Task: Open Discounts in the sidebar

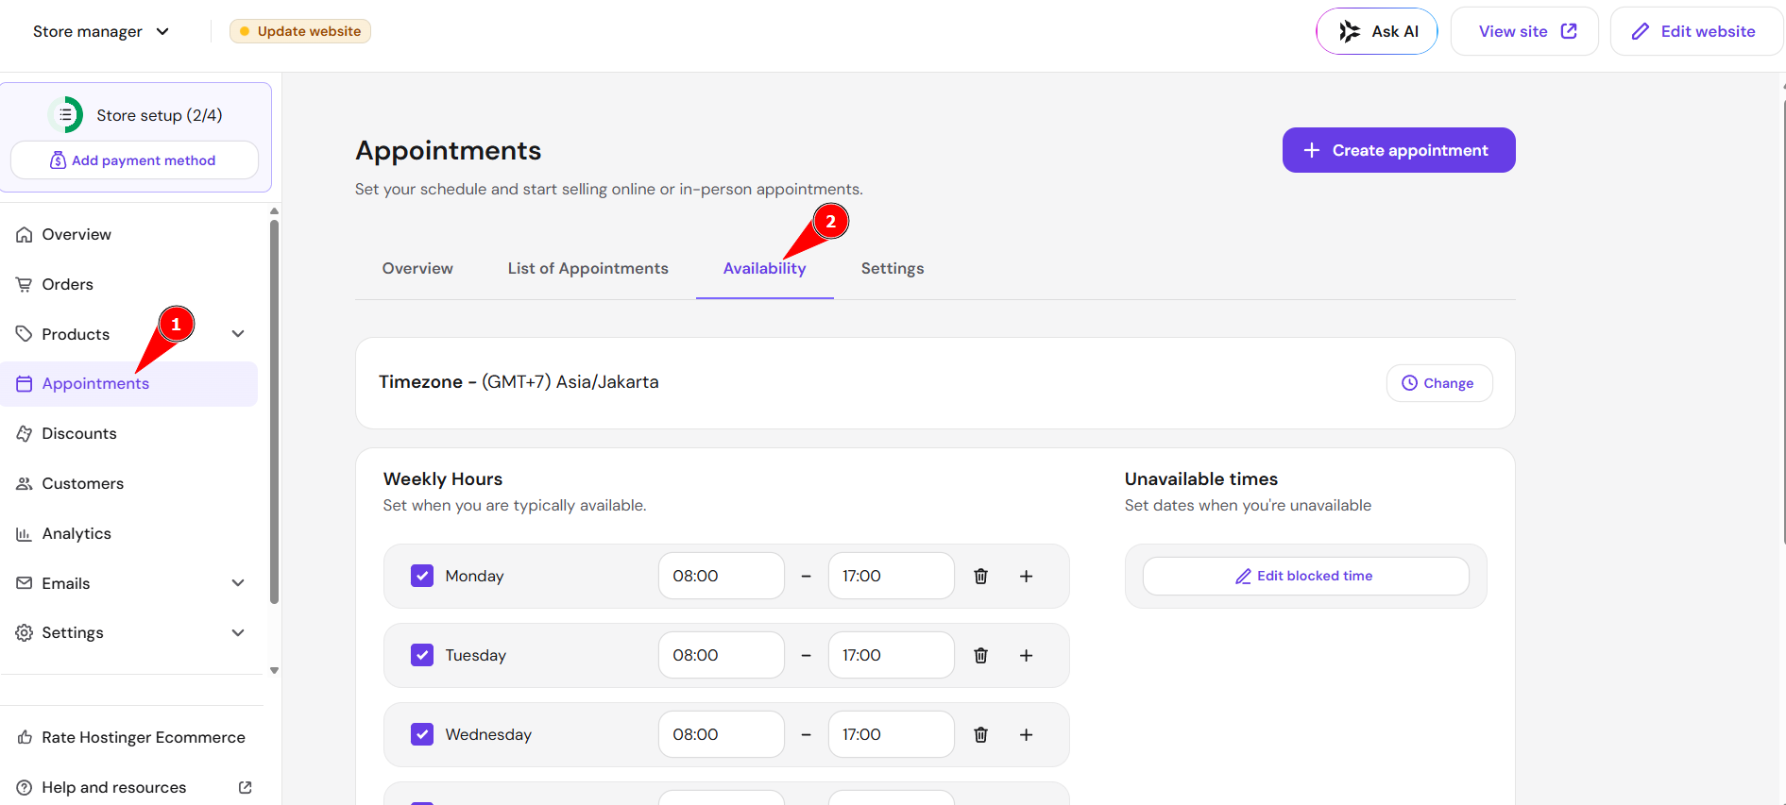Action: (x=128, y=433)
